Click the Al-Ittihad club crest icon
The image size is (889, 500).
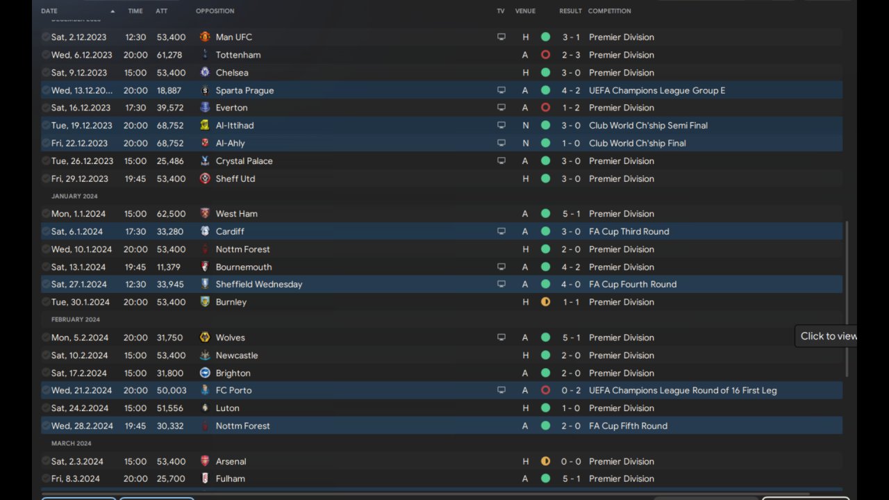pyautogui.click(x=205, y=126)
